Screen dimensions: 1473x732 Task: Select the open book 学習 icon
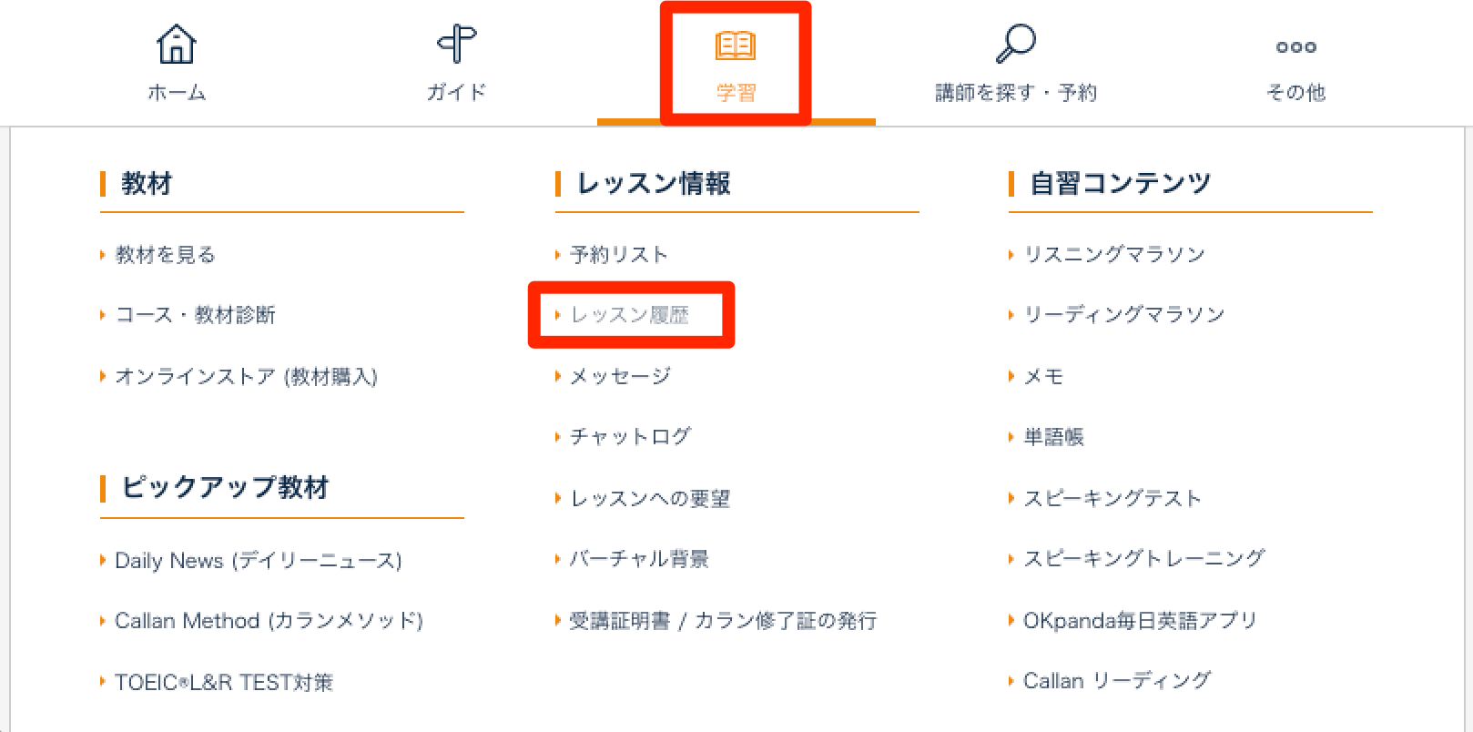coord(736,45)
